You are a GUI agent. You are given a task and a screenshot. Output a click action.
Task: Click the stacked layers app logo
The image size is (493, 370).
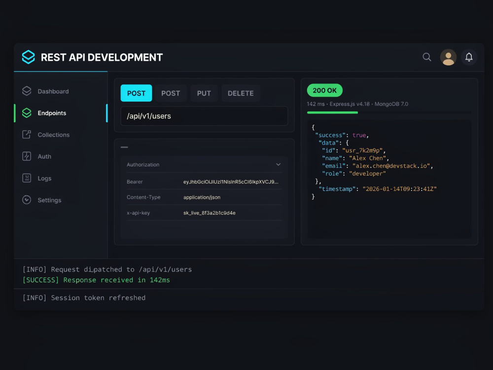(x=28, y=57)
